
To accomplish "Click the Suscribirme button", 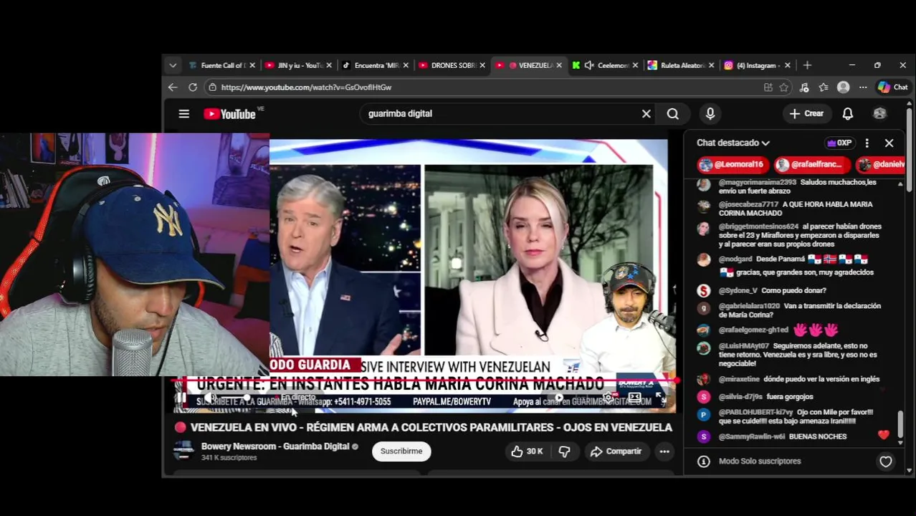I will coord(401,451).
